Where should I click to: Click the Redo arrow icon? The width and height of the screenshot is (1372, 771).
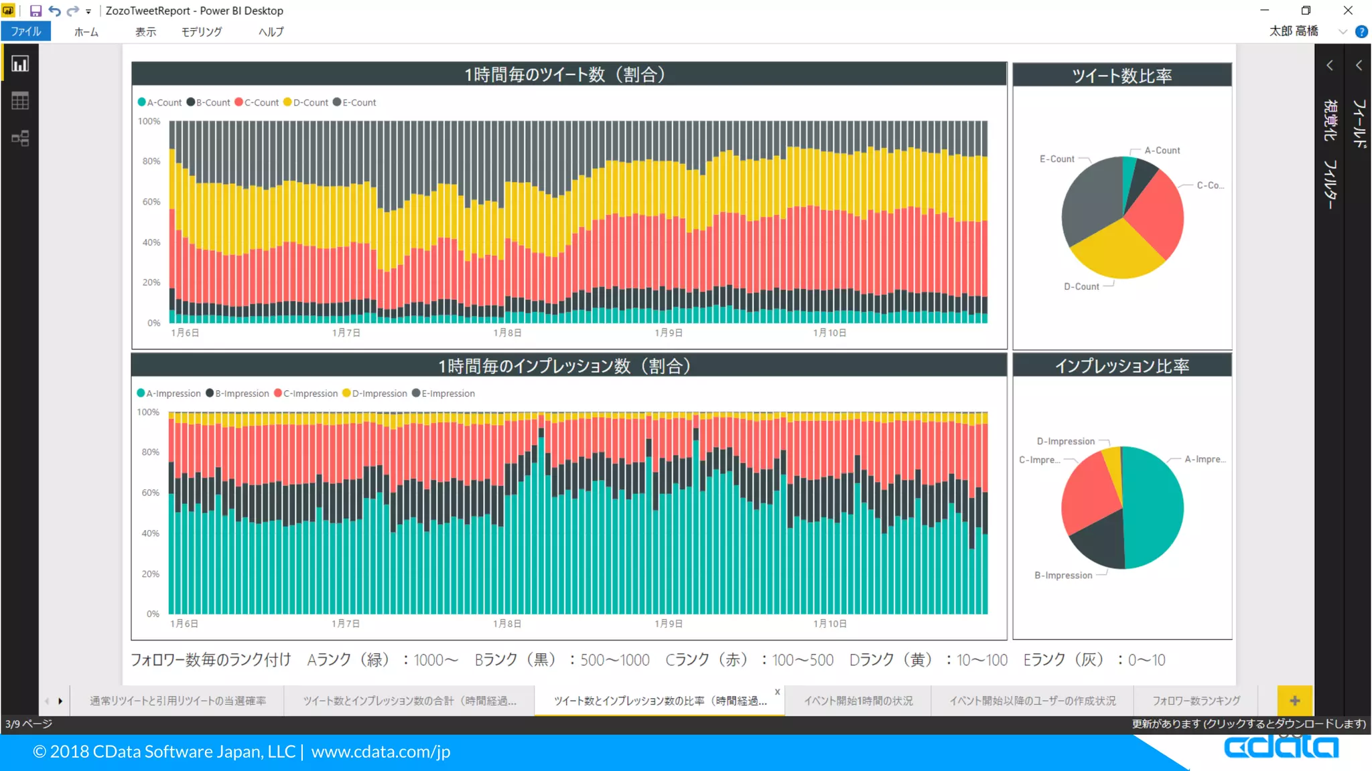(72, 11)
